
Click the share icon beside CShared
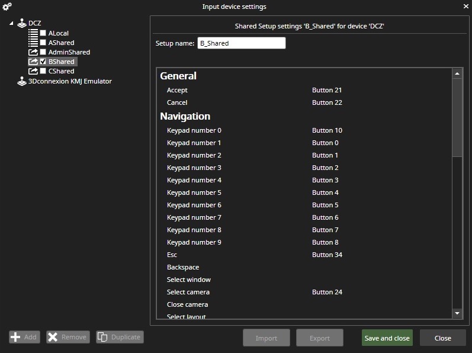click(x=33, y=71)
